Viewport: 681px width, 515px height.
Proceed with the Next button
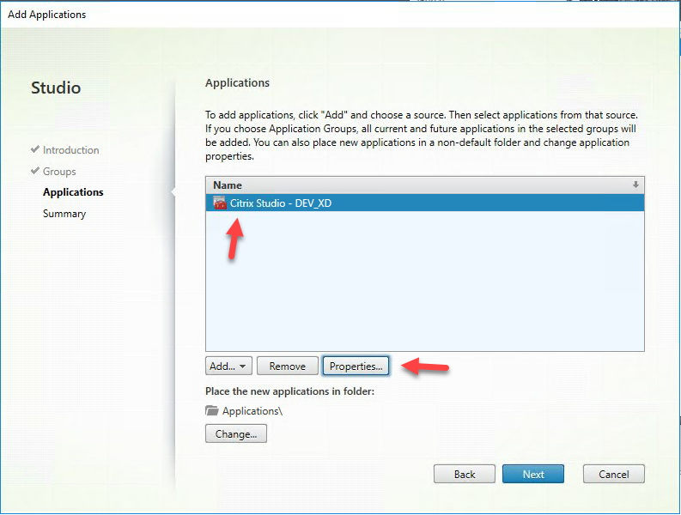(x=533, y=474)
